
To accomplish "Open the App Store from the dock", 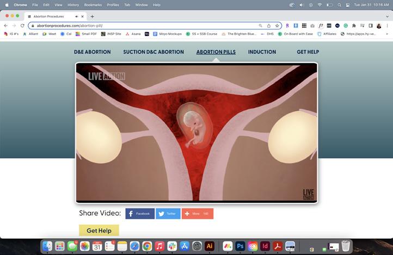I will (185, 246).
